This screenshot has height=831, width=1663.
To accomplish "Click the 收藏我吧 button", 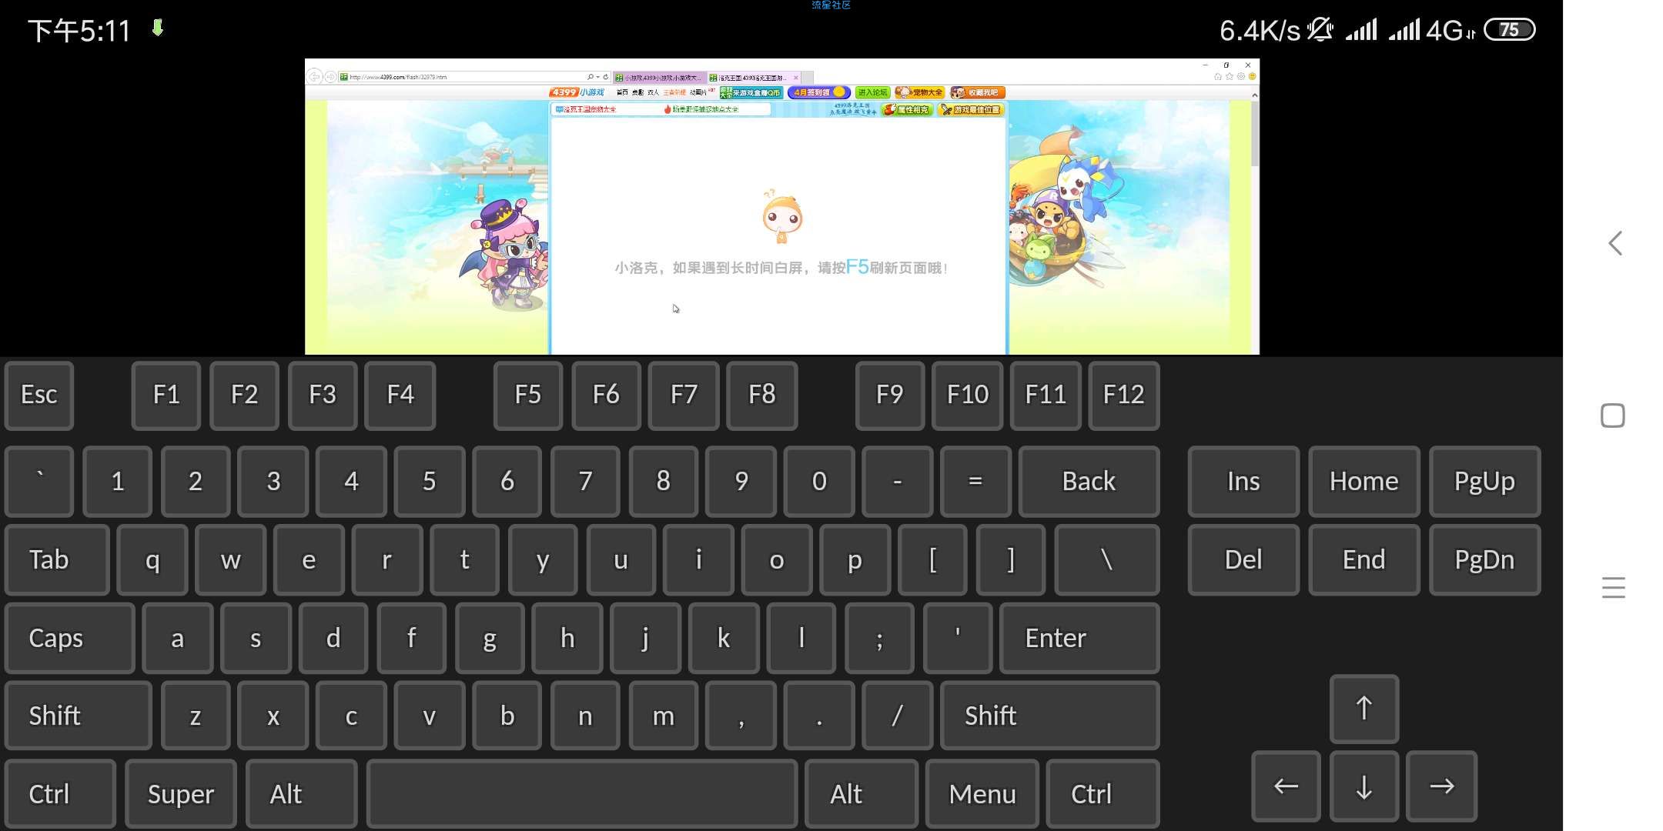I will pyautogui.click(x=978, y=92).
